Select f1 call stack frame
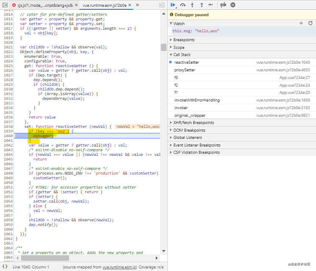The width and height of the screenshot is (316, 271). [242, 92]
